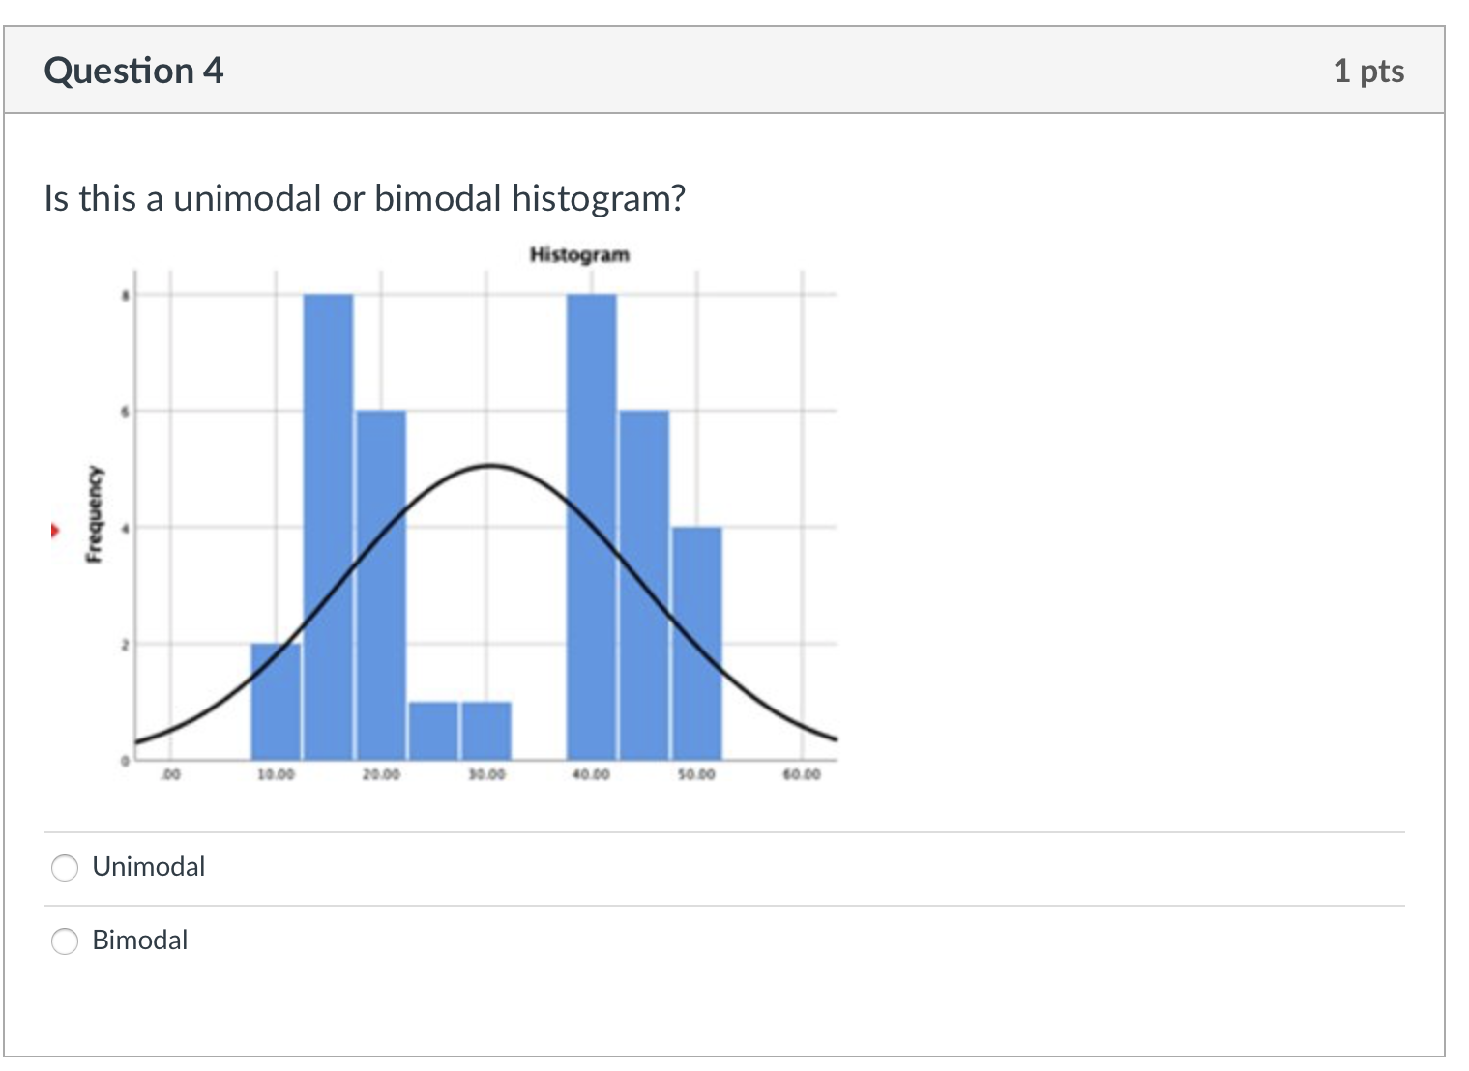
Task: Click the peak of the bell curve
Action: [x=488, y=466]
